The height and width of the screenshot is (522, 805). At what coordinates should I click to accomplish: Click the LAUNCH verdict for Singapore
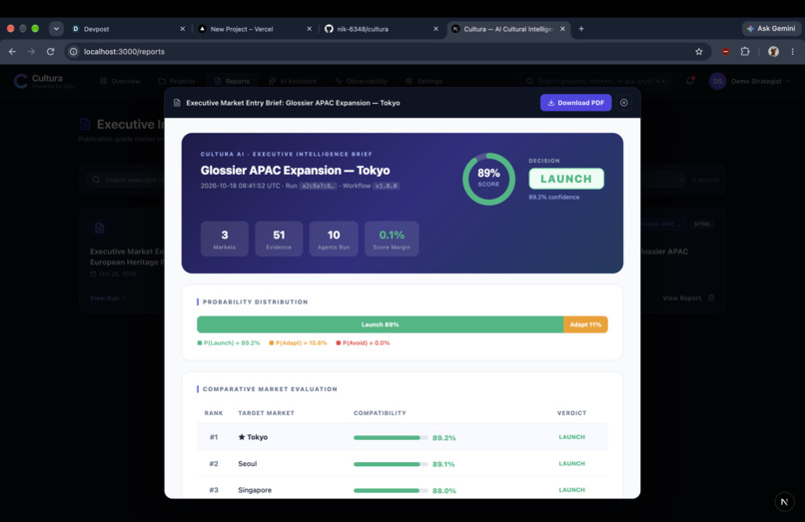click(x=572, y=490)
